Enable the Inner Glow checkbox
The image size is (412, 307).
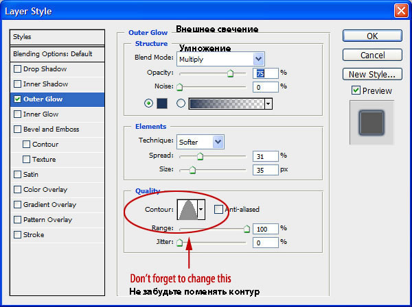(17, 114)
